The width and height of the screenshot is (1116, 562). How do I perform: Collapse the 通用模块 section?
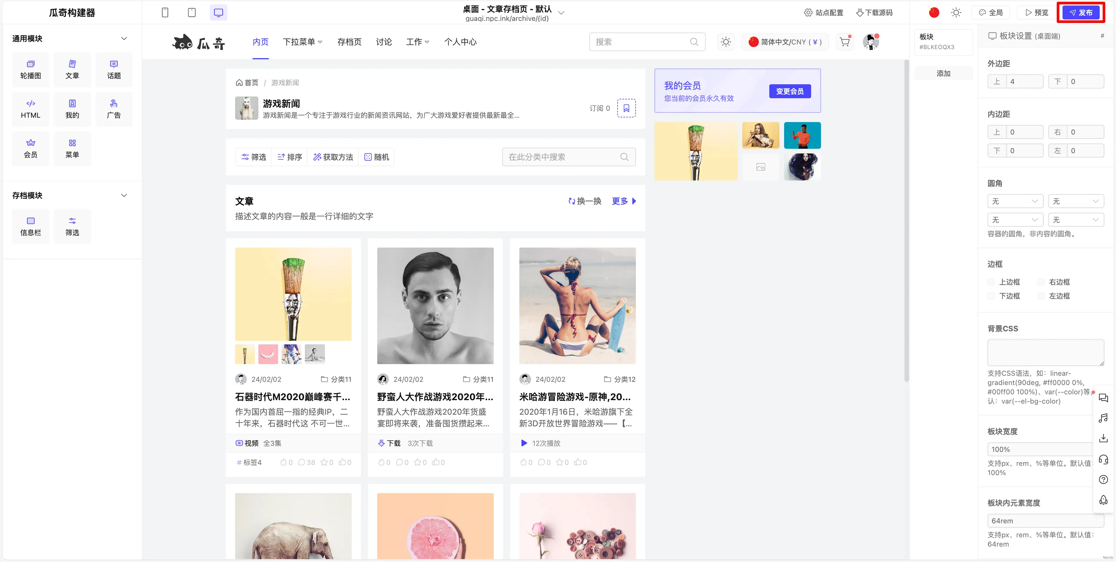click(x=124, y=39)
